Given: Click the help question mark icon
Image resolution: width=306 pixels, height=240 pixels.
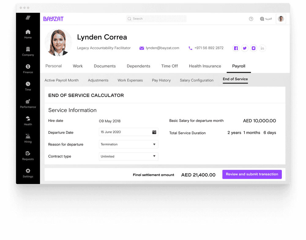Looking at the screenshot, I should pyautogui.click(x=251, y=19).
